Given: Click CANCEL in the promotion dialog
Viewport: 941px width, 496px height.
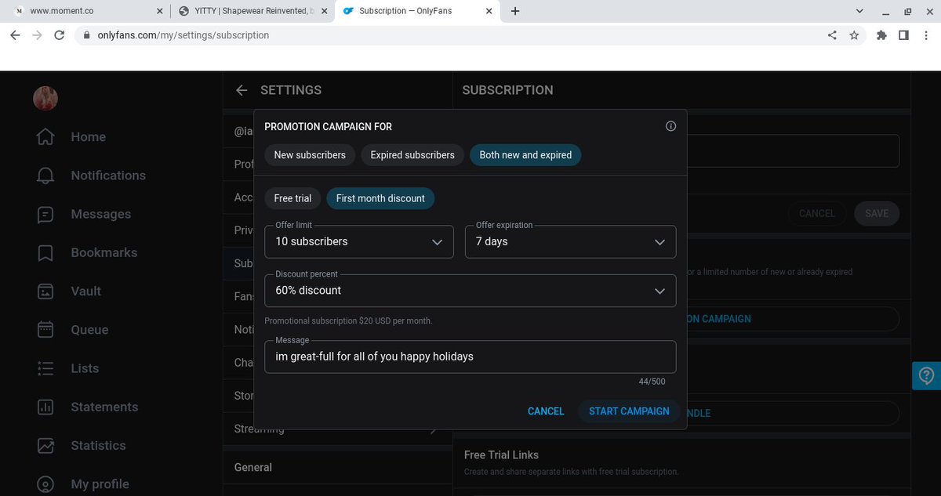Looking at the screenshot, I should pyautogui.click(x=546, y=411).
